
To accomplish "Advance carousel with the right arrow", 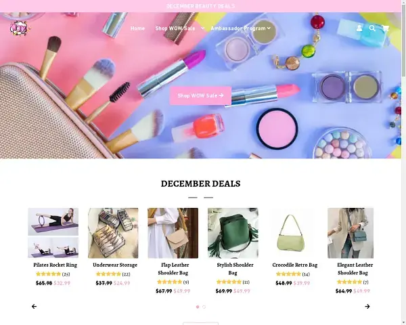I will [x=367, y=307].
